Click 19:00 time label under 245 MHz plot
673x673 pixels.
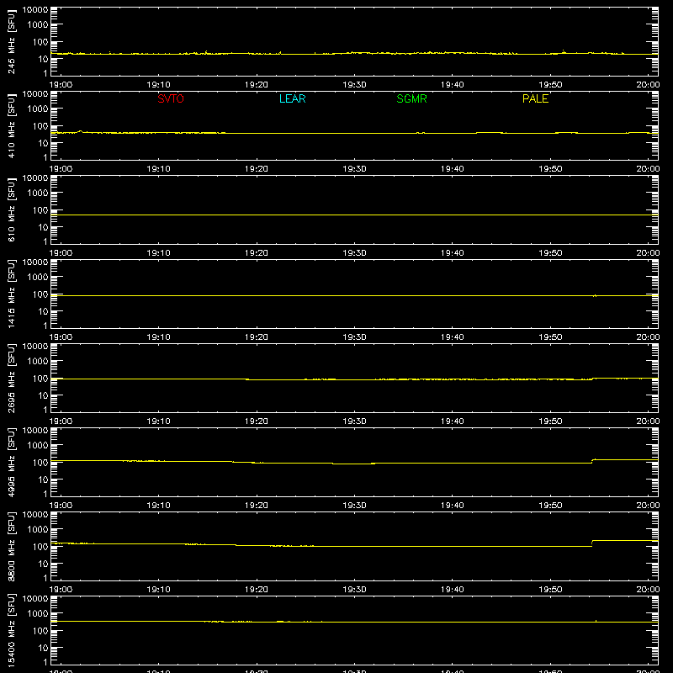click(x=61, y=85)
